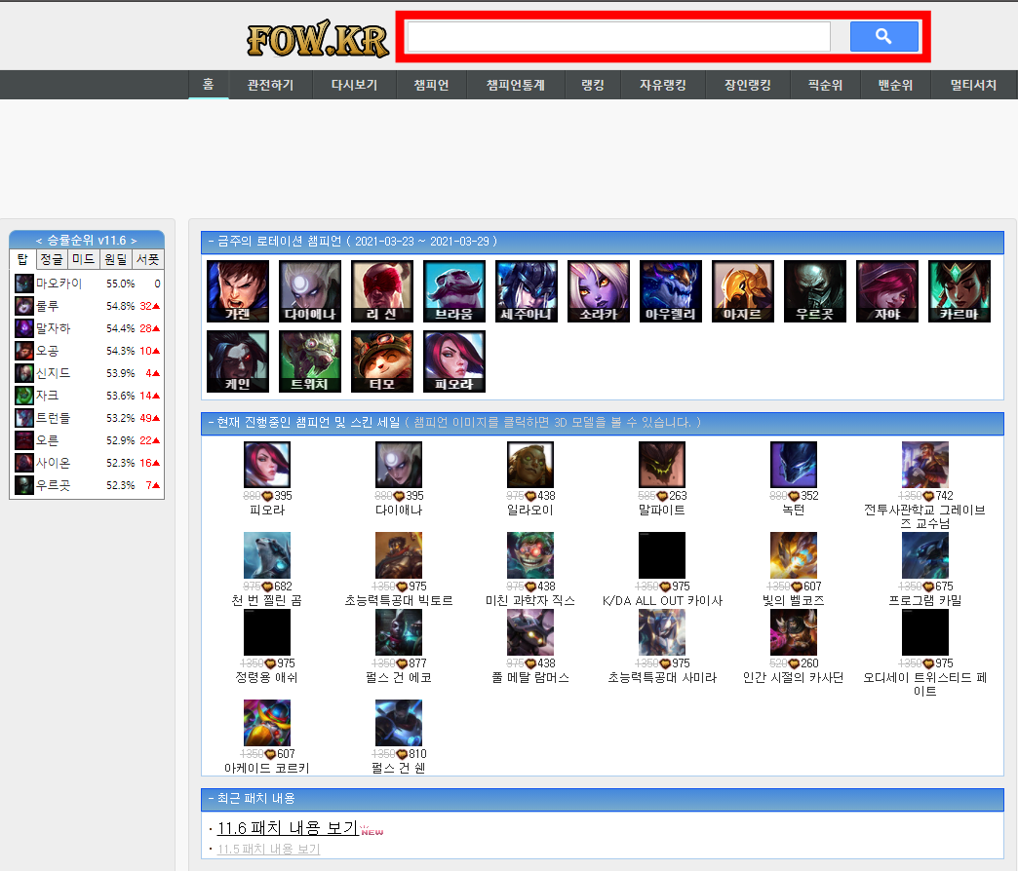This screenshot has width=1018, height=871.
Task: Open the 장인랭킹 menu item
Action: click(x=747, y=85)
